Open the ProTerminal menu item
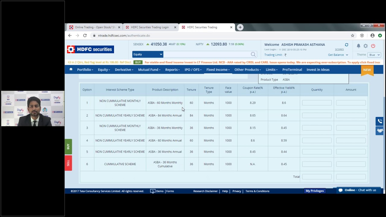The width and height of the screenshot is (386, 217). (292, 70)
